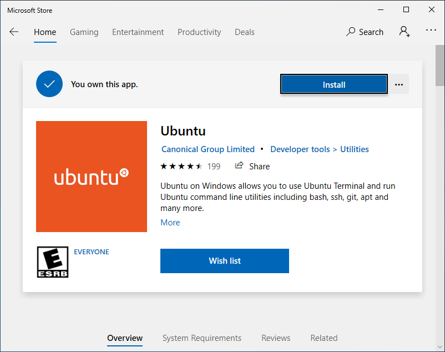Click the Ubuntu app title
The height and width of the screenshot is (352, 445).
(x=183, y=131)
